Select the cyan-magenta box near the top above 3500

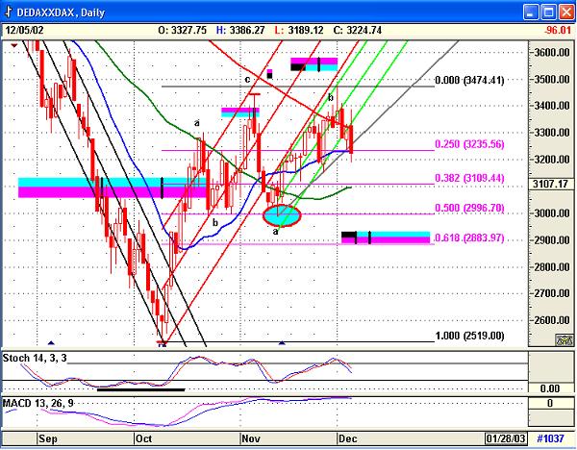(x=314, y=64)
